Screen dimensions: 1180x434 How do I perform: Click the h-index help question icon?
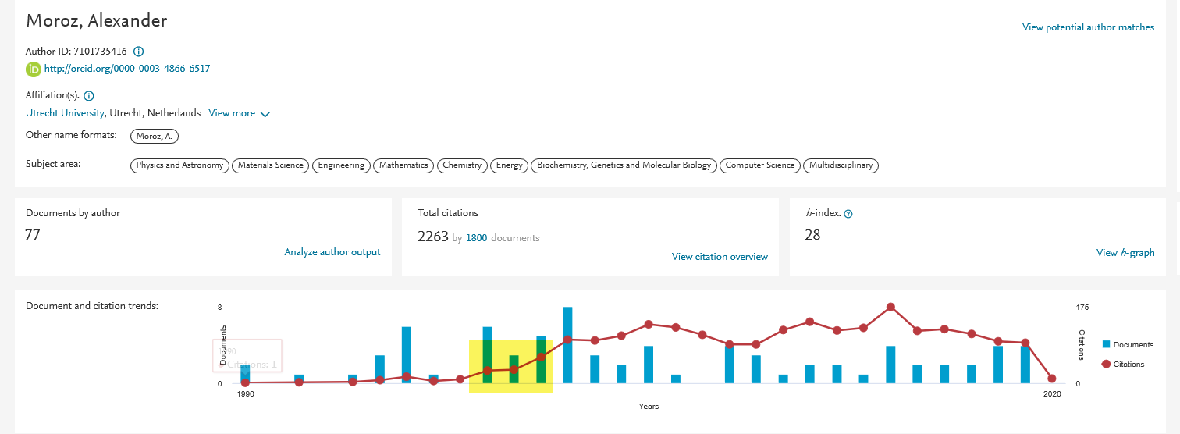(848, 214)
